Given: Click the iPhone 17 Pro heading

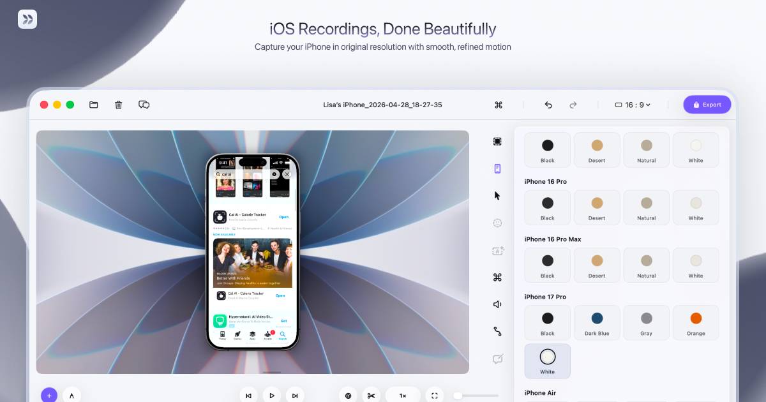Looking at the screenshot, I should [545, 297].
